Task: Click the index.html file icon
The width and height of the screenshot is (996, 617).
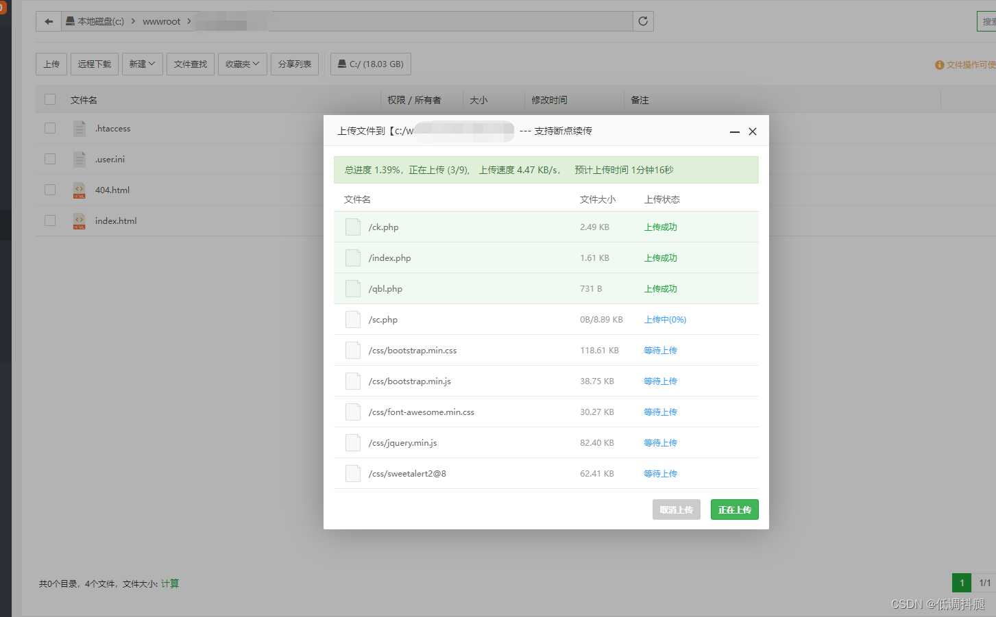Action: pos(80,221)
